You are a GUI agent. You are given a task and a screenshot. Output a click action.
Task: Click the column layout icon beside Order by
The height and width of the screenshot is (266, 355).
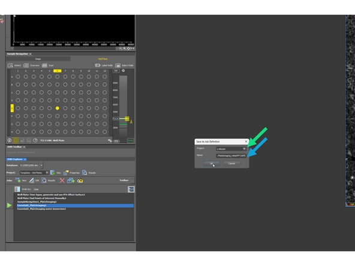[x=17, y=189]
